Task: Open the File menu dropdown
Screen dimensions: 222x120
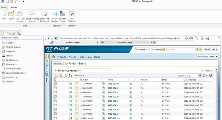Action: pos(4,7)
